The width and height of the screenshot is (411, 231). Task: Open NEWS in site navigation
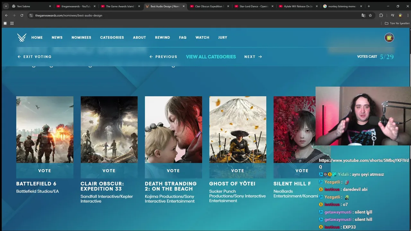coord(57,38)
